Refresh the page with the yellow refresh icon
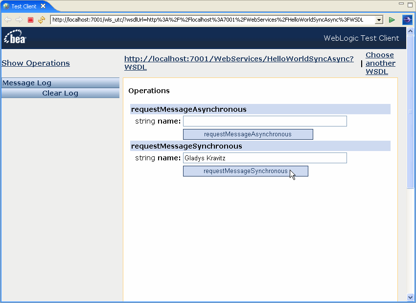The width and height of the screenshot is (416, 303). click(x=42, y=20)
